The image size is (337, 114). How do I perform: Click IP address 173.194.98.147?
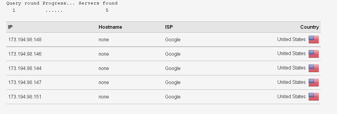coord(25,82)
